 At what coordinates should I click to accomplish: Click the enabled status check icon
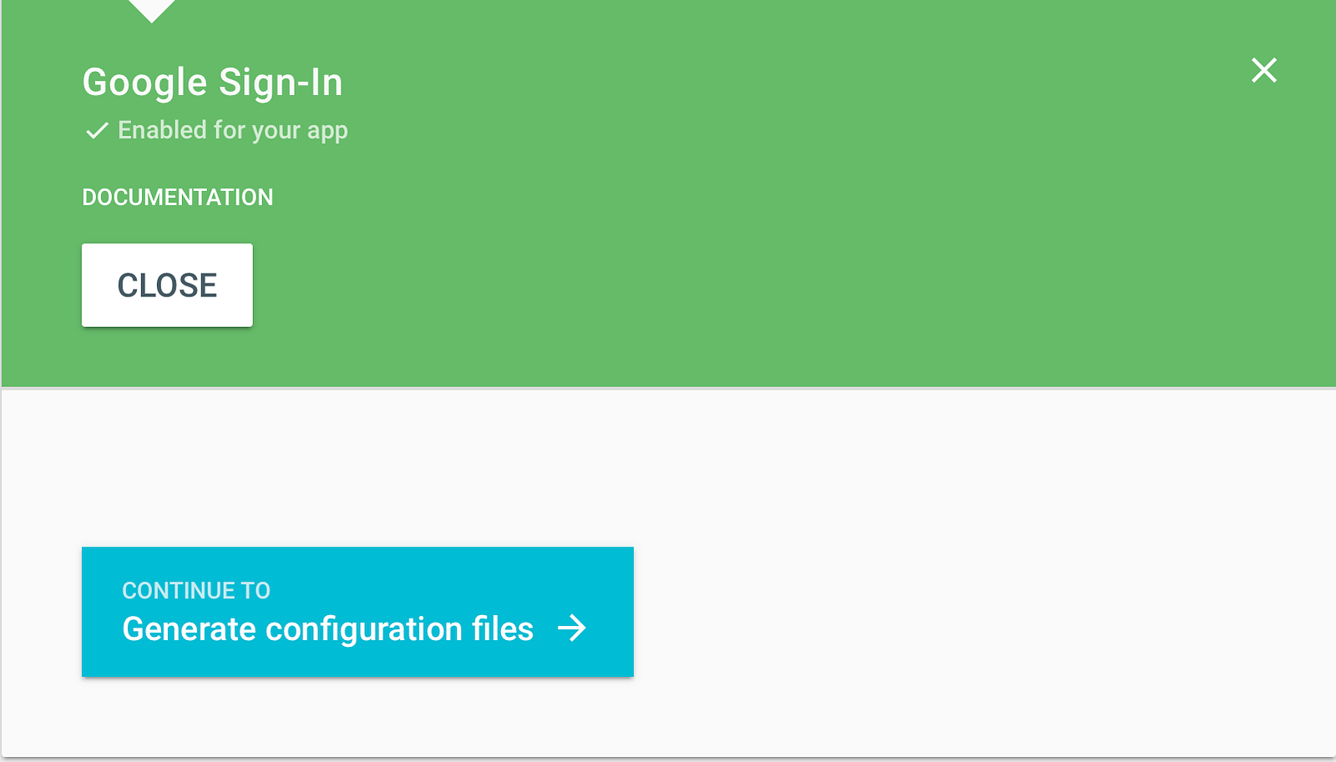[x=97, y=130]
